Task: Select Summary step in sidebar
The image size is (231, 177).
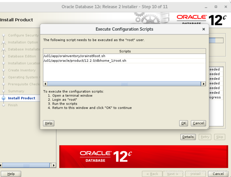Action: (x=16, y=91)
